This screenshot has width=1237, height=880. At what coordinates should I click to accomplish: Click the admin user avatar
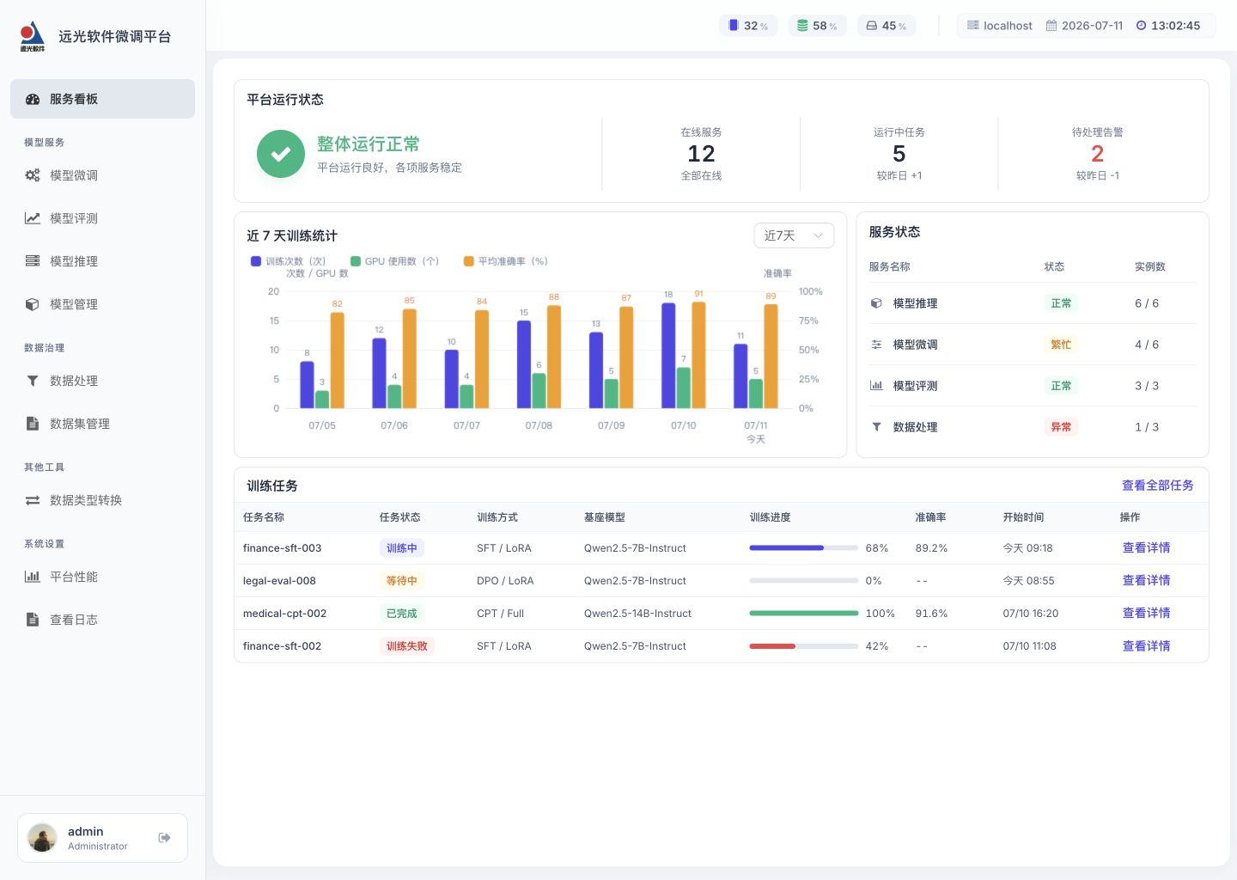tap(42, 837)
